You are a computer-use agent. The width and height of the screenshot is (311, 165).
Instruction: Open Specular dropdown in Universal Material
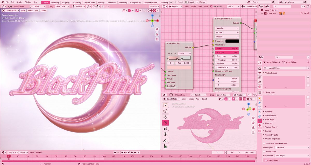227,28
